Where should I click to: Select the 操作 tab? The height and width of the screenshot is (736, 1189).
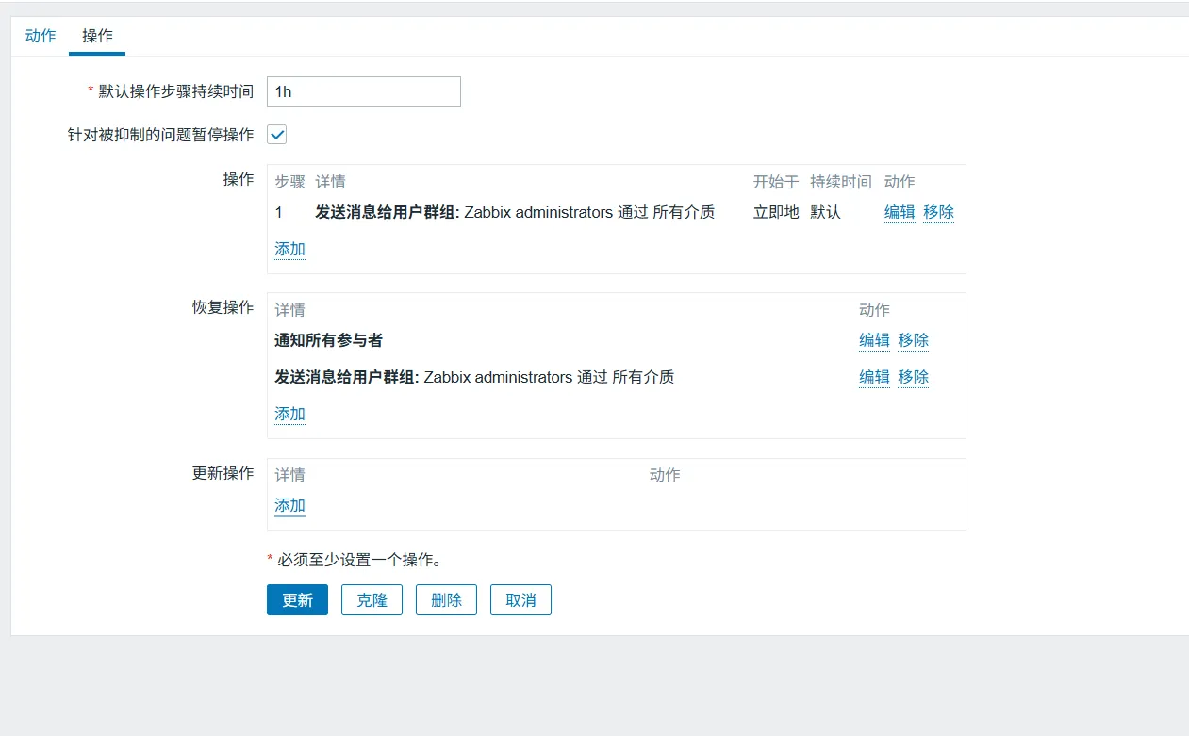[97, 36]
